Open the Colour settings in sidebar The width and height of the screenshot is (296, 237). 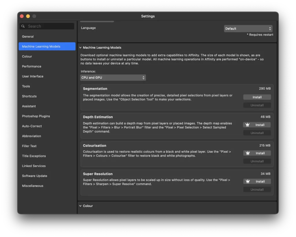point(27,56)
